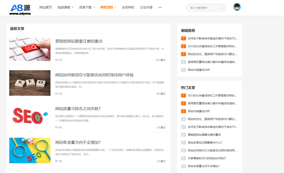The image size is (284, 173).
Task: Click the 15人看过 view count
Action: coord(160,60)
